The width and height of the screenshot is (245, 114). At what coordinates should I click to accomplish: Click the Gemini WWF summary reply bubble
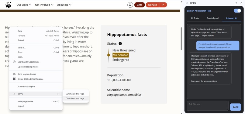pos(210,68)
